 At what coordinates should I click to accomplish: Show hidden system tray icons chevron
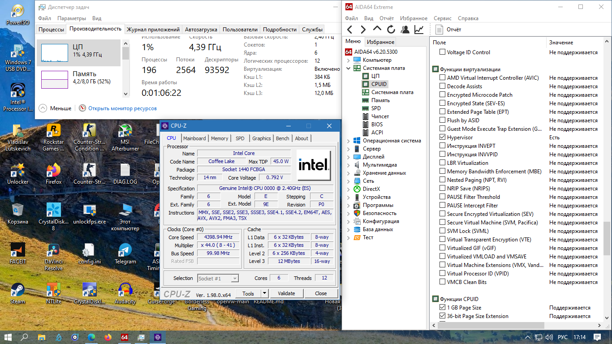[x=527, y=337]
